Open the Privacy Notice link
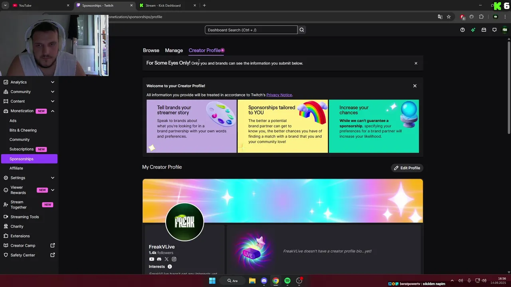This screenshot has height=287, width=511. click(x=279, y=95)
